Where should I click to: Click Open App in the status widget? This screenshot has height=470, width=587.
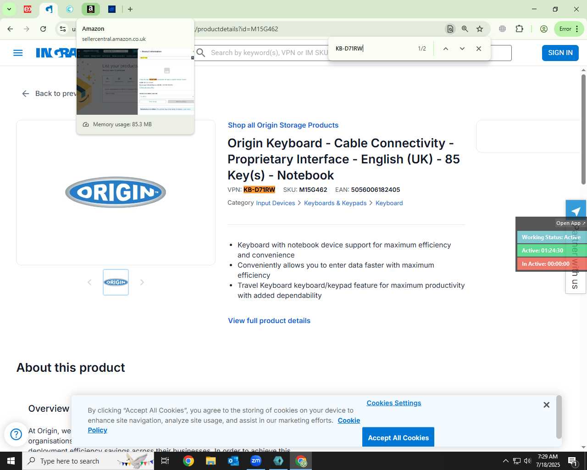[x=570, y=223]
